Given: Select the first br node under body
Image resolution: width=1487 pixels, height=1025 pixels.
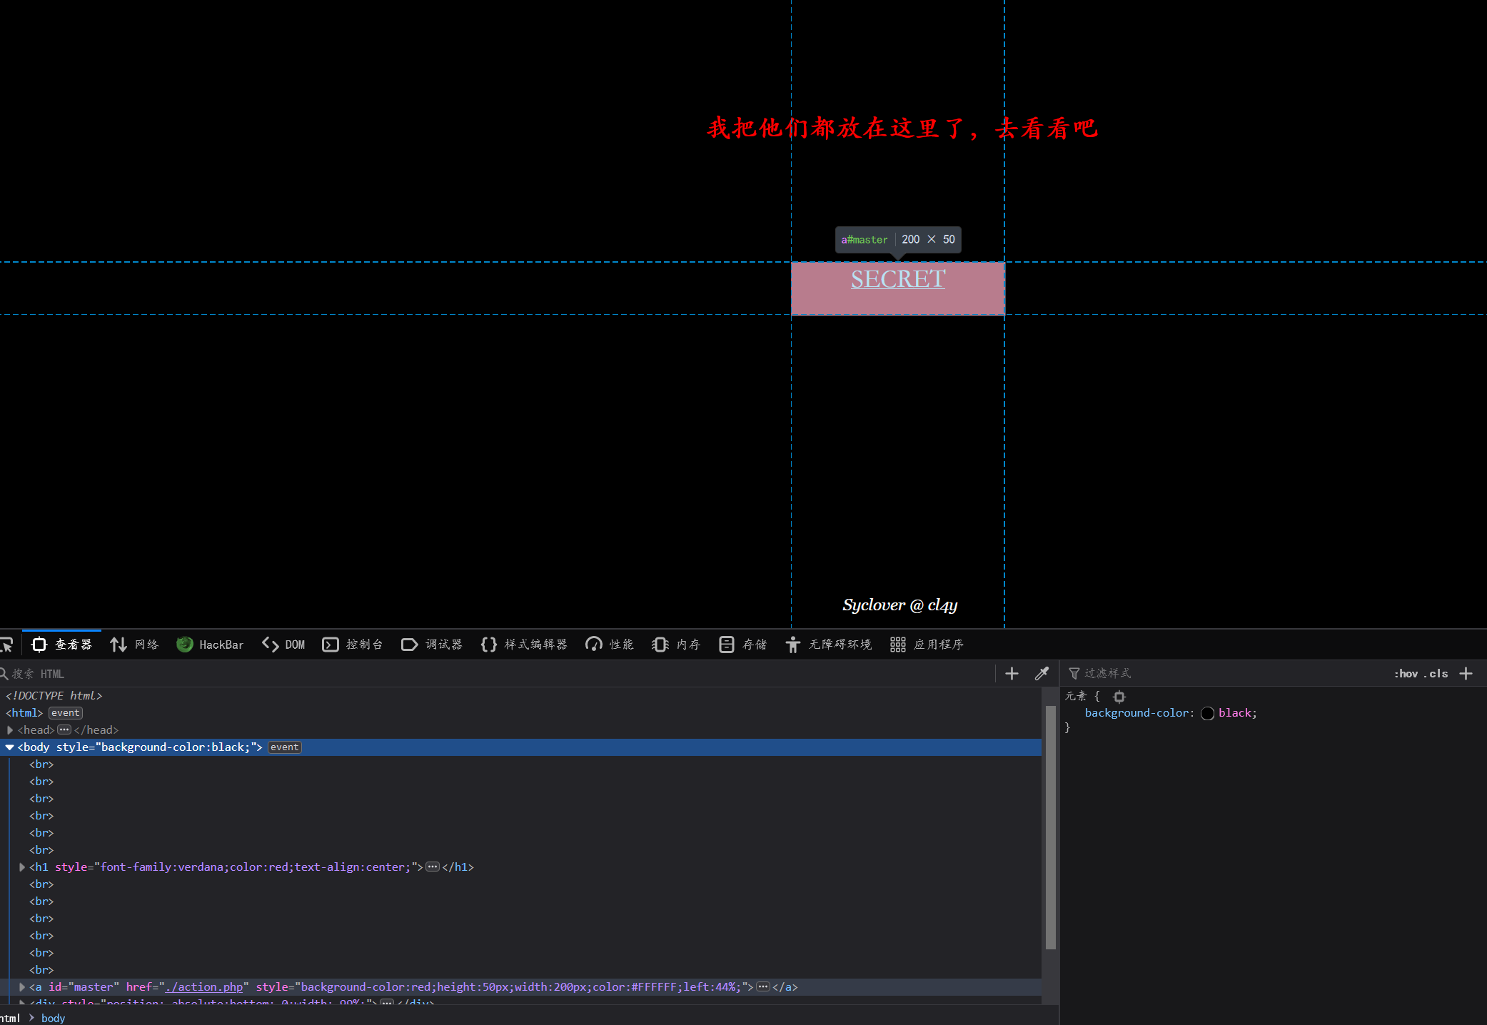Looking at the screenshot, I should [x=41, y=764].
